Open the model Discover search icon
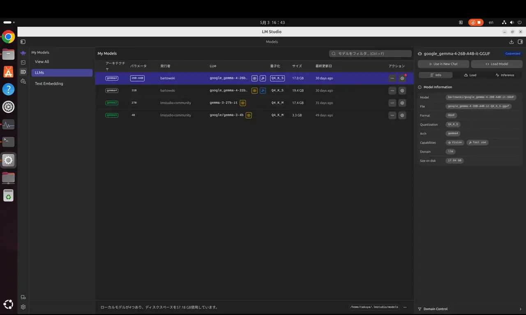The image size is (526, 315). (23, 81)
